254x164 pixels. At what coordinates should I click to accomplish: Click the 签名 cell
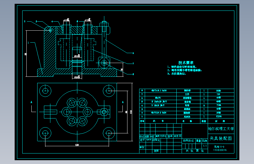point(170,136)
